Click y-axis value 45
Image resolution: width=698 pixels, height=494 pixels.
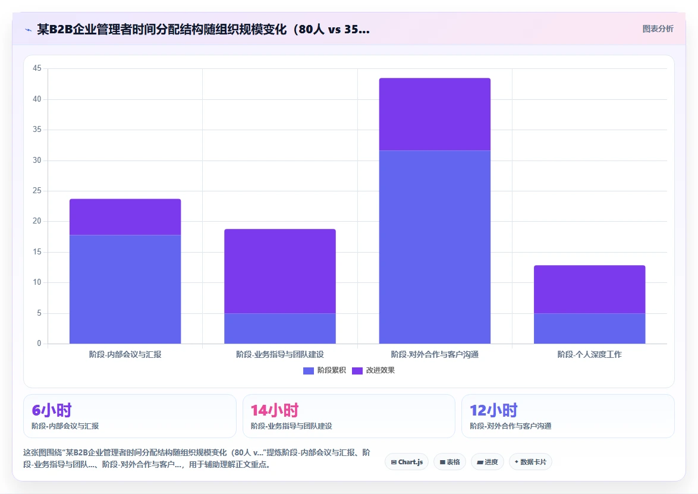(x=37, y=68)
